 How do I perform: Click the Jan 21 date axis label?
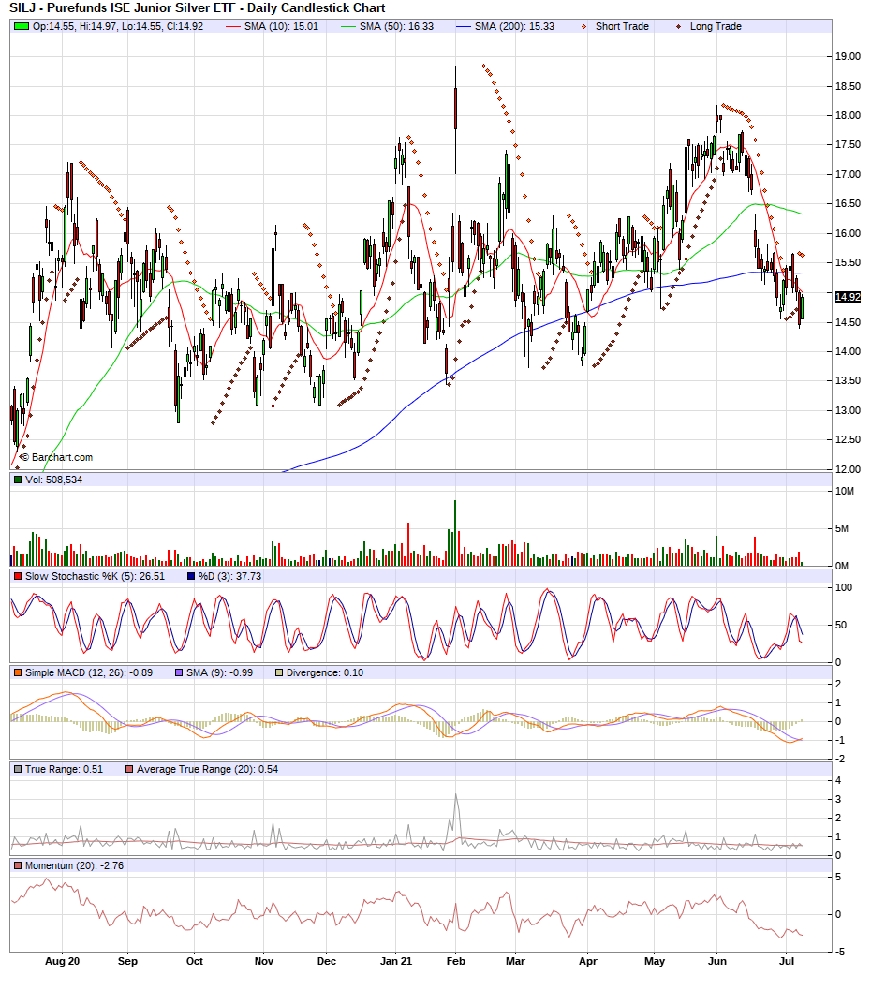click(x=396, y=961)
